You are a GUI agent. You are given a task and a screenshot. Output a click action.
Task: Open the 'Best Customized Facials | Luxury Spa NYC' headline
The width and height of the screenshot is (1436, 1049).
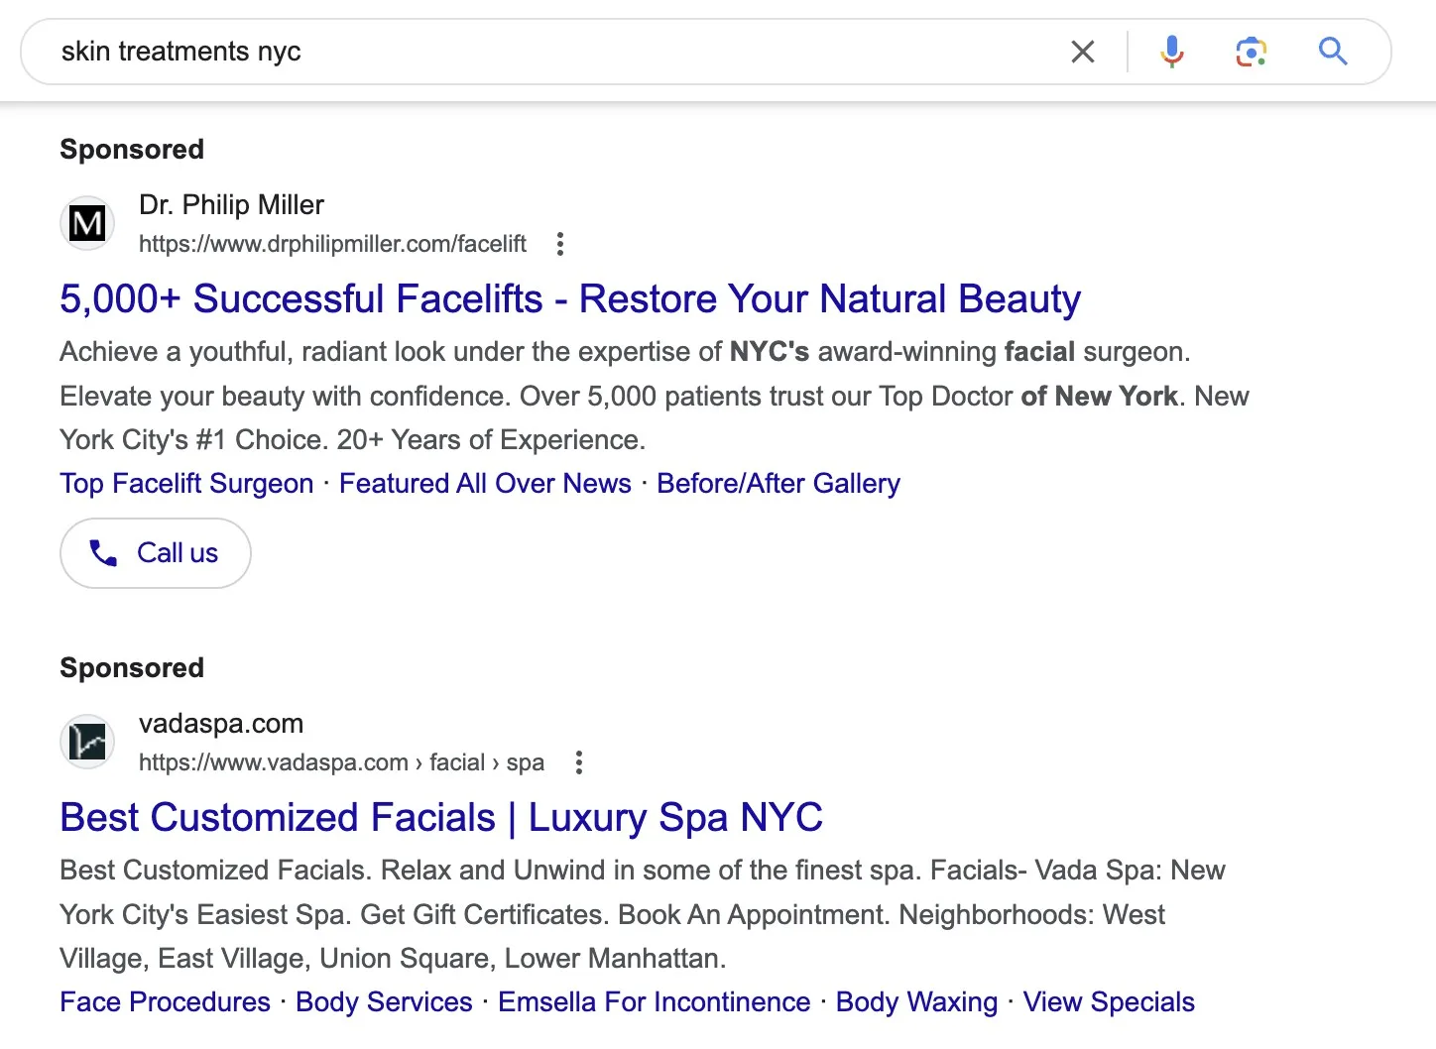pyautogui.click(x=441, y=817)
